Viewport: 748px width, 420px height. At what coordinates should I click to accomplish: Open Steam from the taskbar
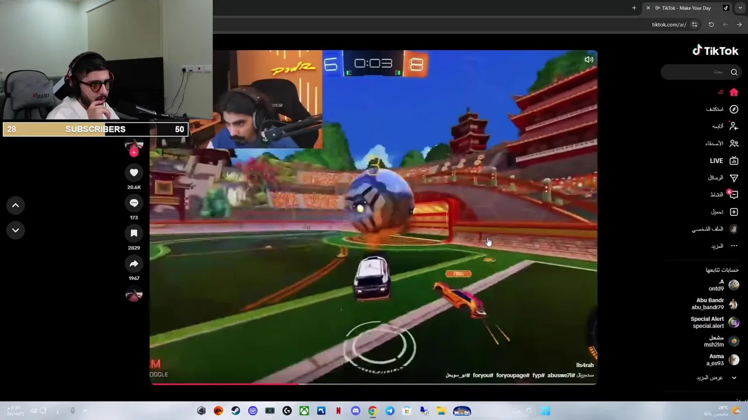(x=236, y=411)
